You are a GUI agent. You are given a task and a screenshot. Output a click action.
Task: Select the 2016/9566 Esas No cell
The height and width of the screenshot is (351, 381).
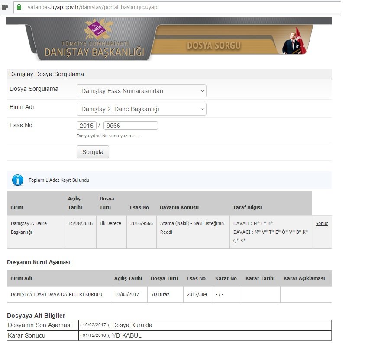(141, 224)
